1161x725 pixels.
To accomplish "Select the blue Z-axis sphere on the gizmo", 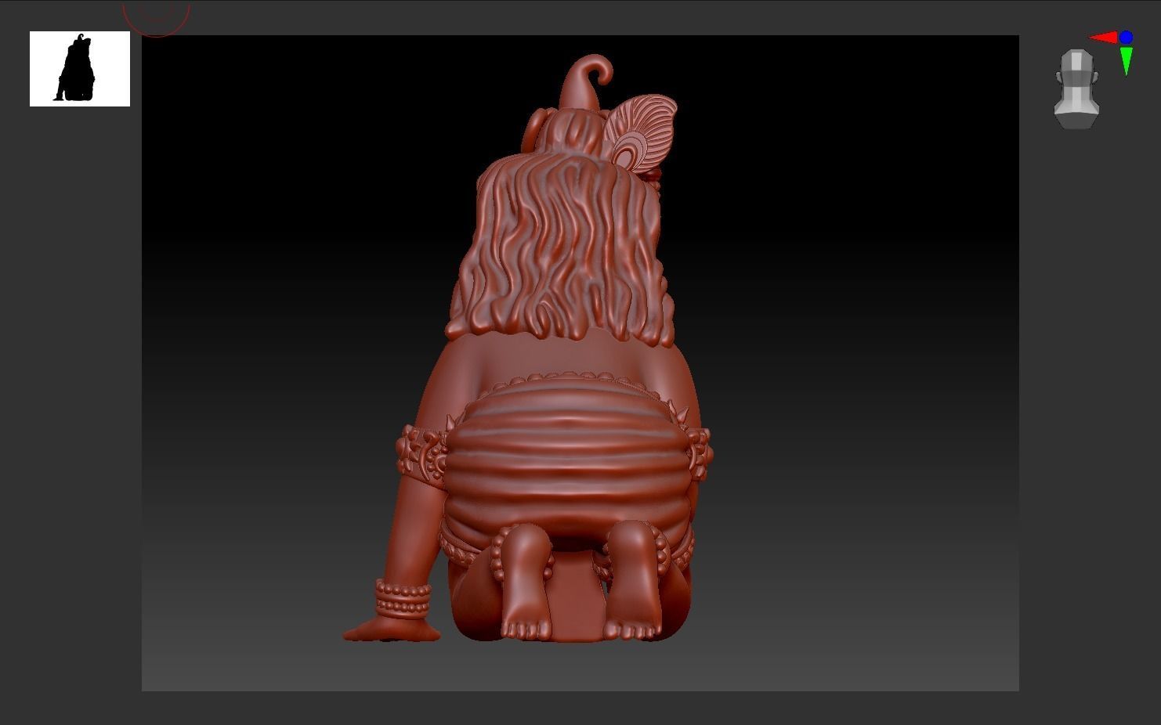I will (1127, 36).
